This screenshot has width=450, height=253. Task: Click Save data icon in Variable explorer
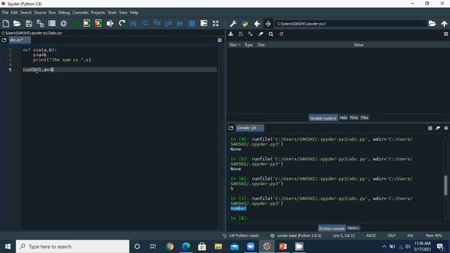(x=240, y=34)
